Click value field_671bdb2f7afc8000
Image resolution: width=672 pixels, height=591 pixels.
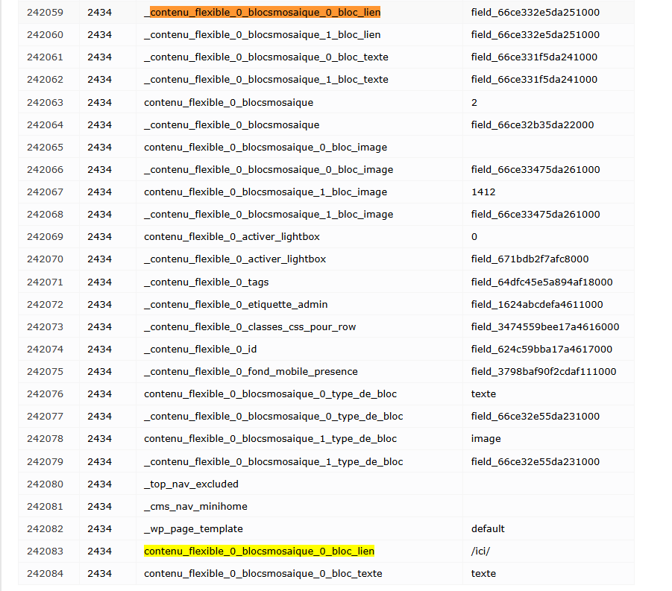[x=530, y=259]
